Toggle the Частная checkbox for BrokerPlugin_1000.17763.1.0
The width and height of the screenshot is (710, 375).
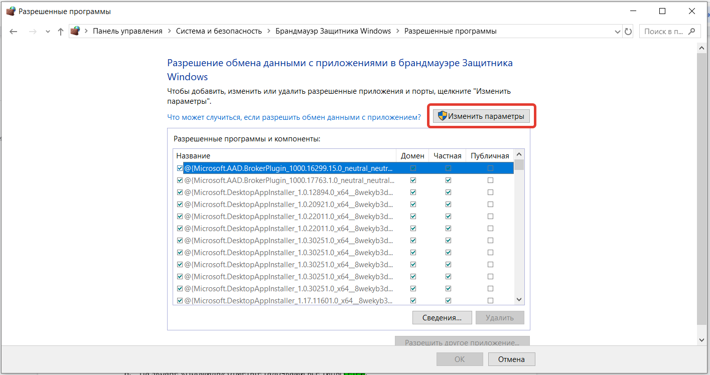[x=448, y=180]
